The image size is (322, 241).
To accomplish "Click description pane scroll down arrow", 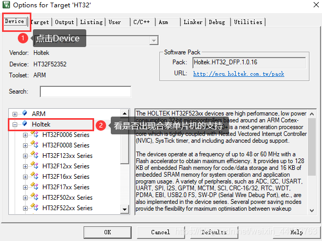I will (x=312, y=210).
